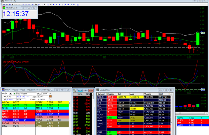Screen dimensions: 209x135
Task: Select the EDGX 0.320 bid row
Action: coord(18,105)
